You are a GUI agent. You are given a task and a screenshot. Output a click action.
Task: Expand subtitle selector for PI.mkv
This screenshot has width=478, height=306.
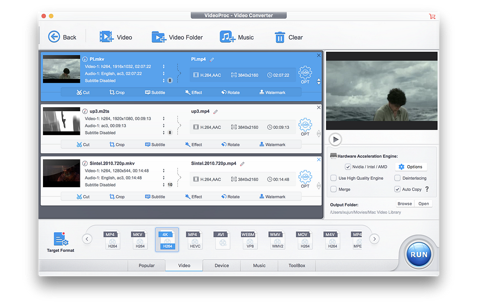163,80
